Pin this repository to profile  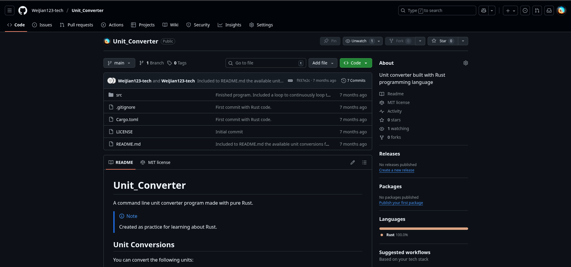pyautogui.click(x=330, y=41)
